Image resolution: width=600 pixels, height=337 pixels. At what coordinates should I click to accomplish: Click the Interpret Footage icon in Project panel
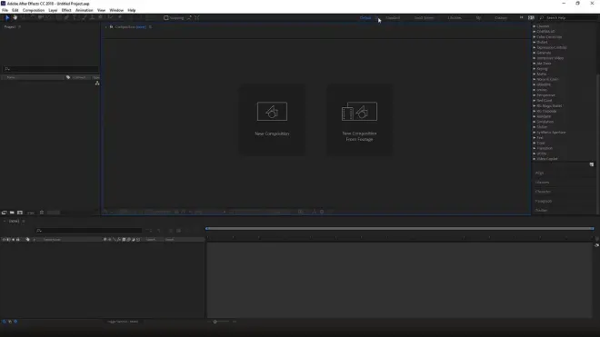point(5,213)
